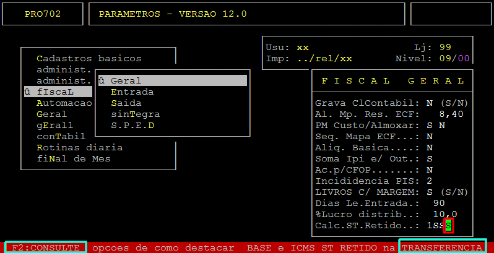Image resolution: width=494 pixels, height=253 pixels.
Task: Open Rotinas diaria menu option
Action: click(79, 147)
